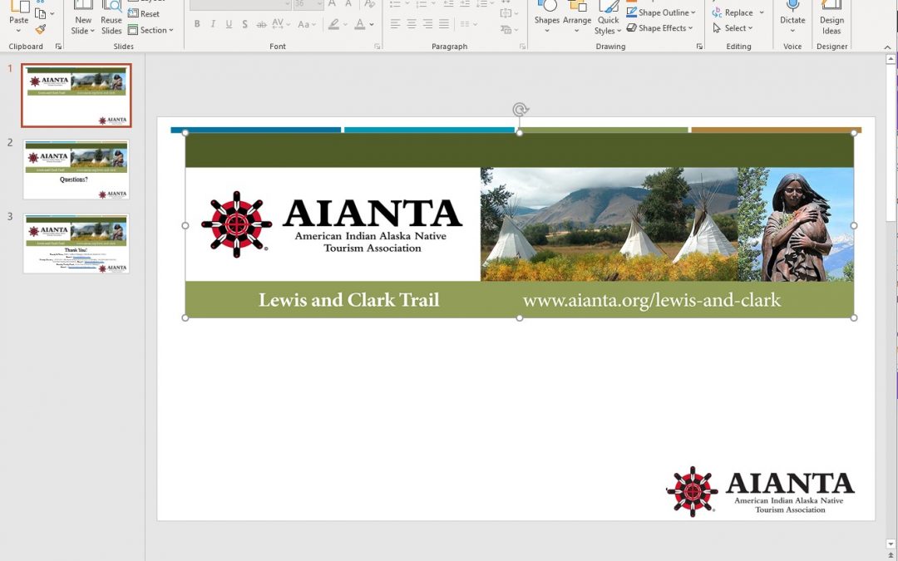Select slide 2 Questions thumbnail
Viewport: 898px width, 561px height.
click(76, 170)
